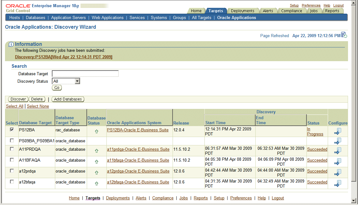Viewport: 358px width, 205px height.
Task: Click the Targets tab
Action: click(216, 11)
